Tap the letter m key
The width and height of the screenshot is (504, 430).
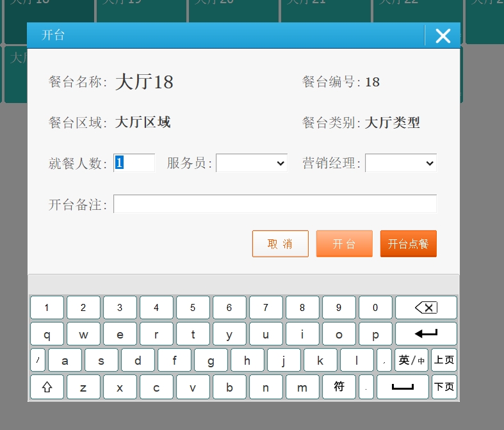pyautogui.click(x=302, y=387)
